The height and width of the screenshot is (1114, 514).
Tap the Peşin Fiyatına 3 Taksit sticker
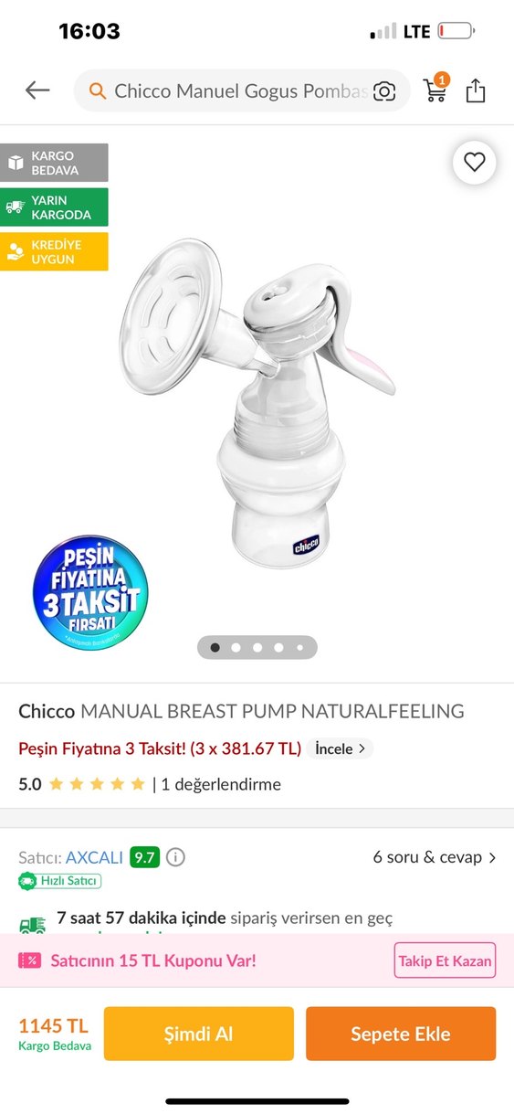tap(89, 591)
